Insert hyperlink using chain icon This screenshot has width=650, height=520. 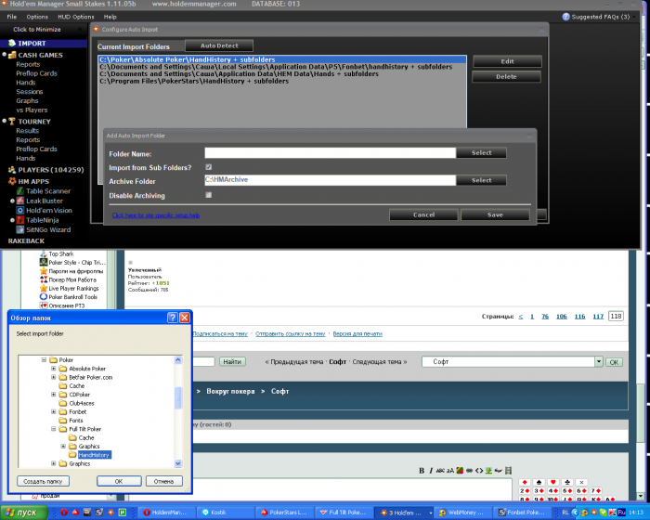(x=469, y=471)
